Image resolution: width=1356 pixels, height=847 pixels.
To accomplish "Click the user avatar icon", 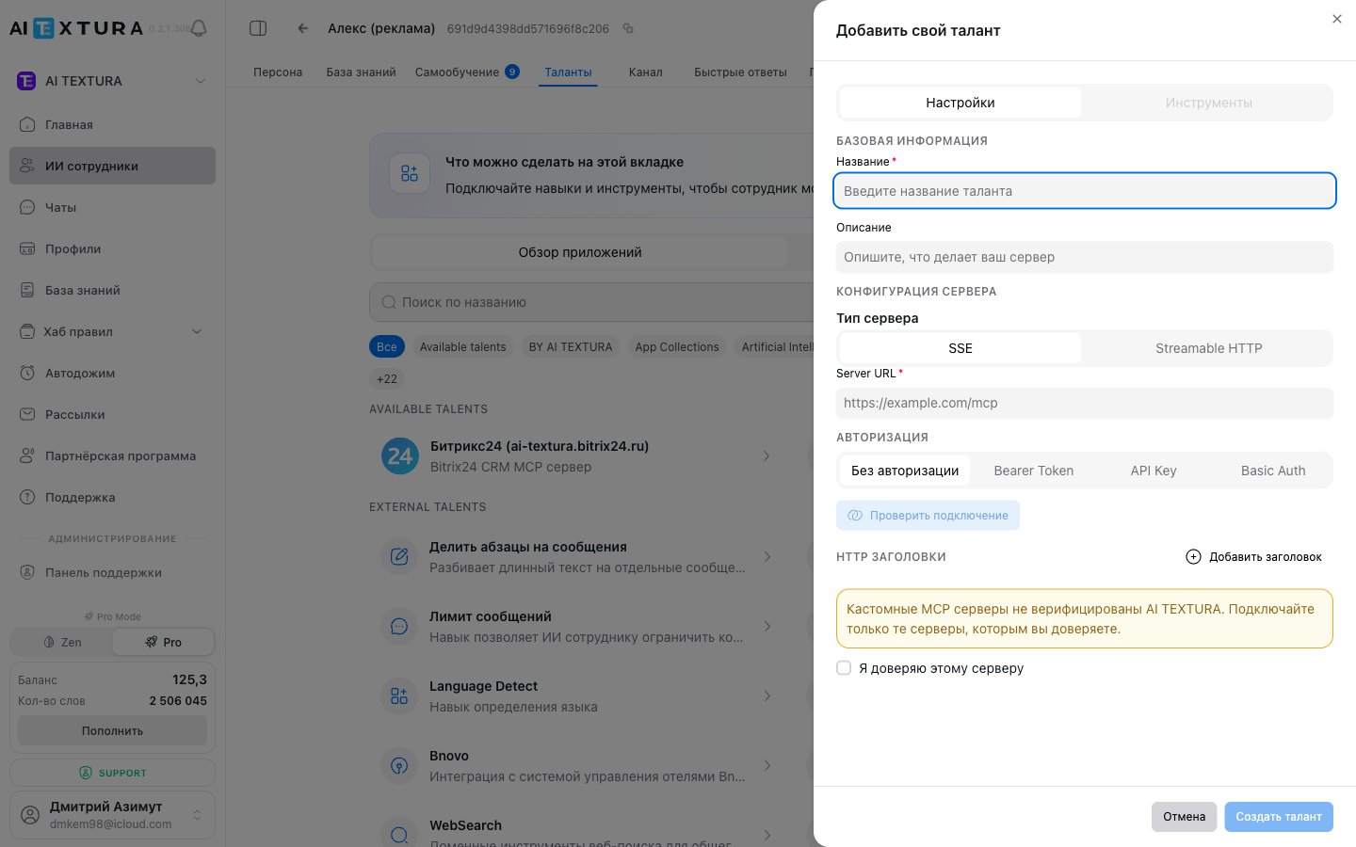I will [x=30, y=814].
